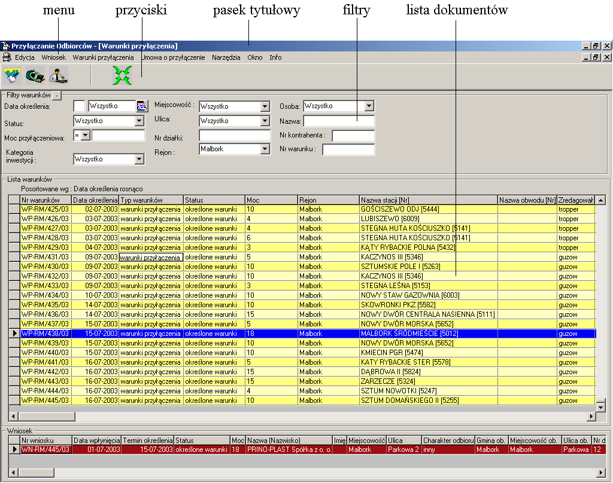Click station cell MALBORK ŚRÓDMIEŚCIE [5012]
613x483 pixels.
[429, 334]
